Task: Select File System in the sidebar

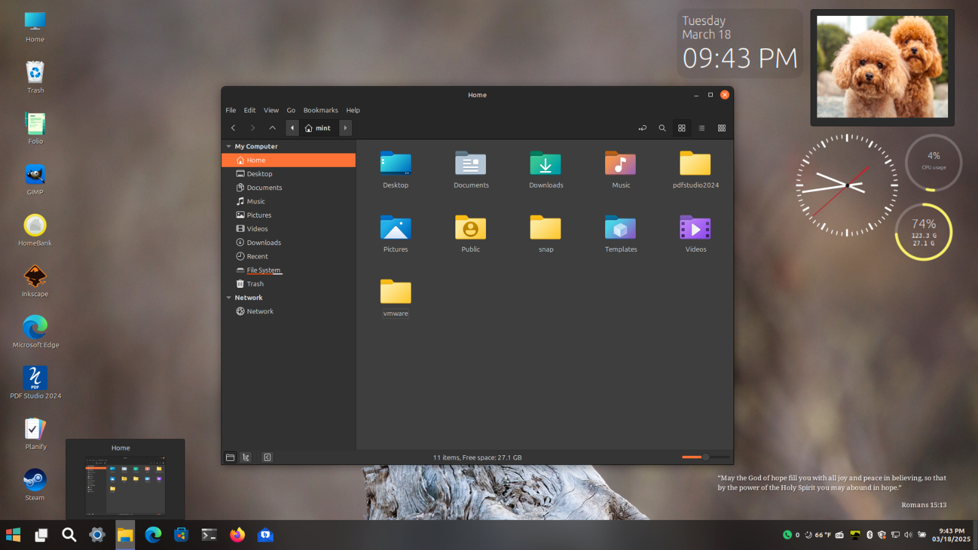Action: (263, 270)
